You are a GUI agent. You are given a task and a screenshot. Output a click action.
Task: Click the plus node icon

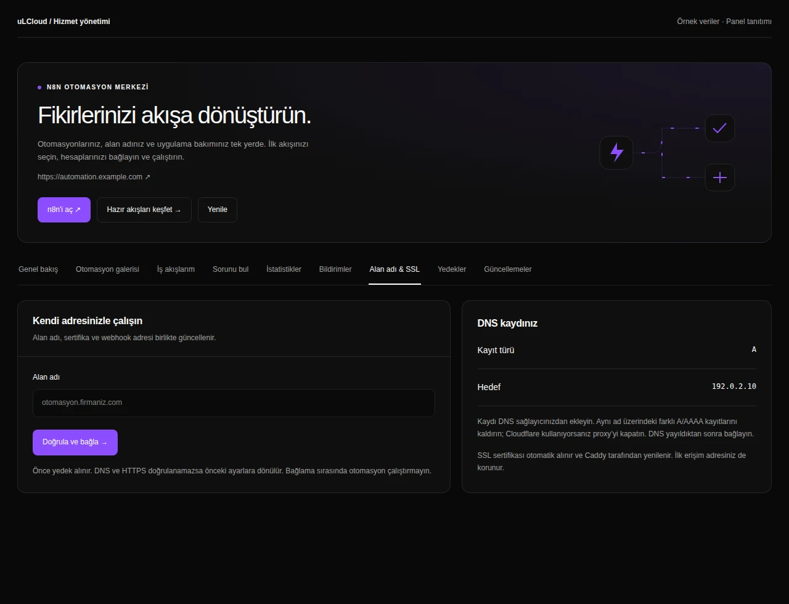pyautogui.click(x=719, y=178)
